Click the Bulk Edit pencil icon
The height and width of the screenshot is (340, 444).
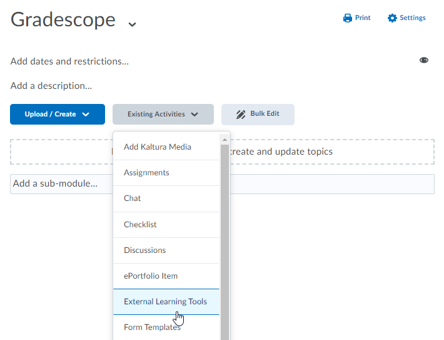(241, 115)
